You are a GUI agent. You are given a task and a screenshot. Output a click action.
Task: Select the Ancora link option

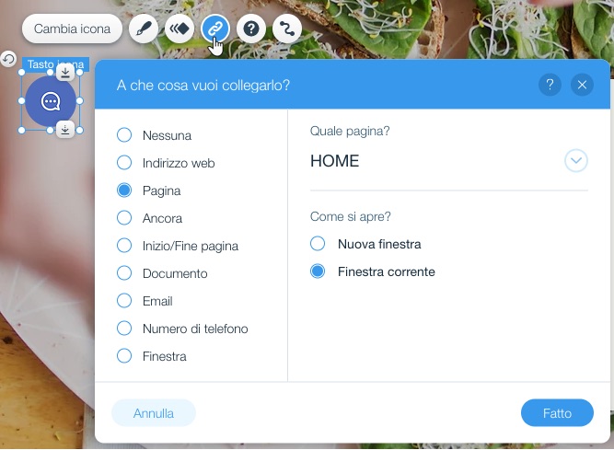[x=149, y=218]
